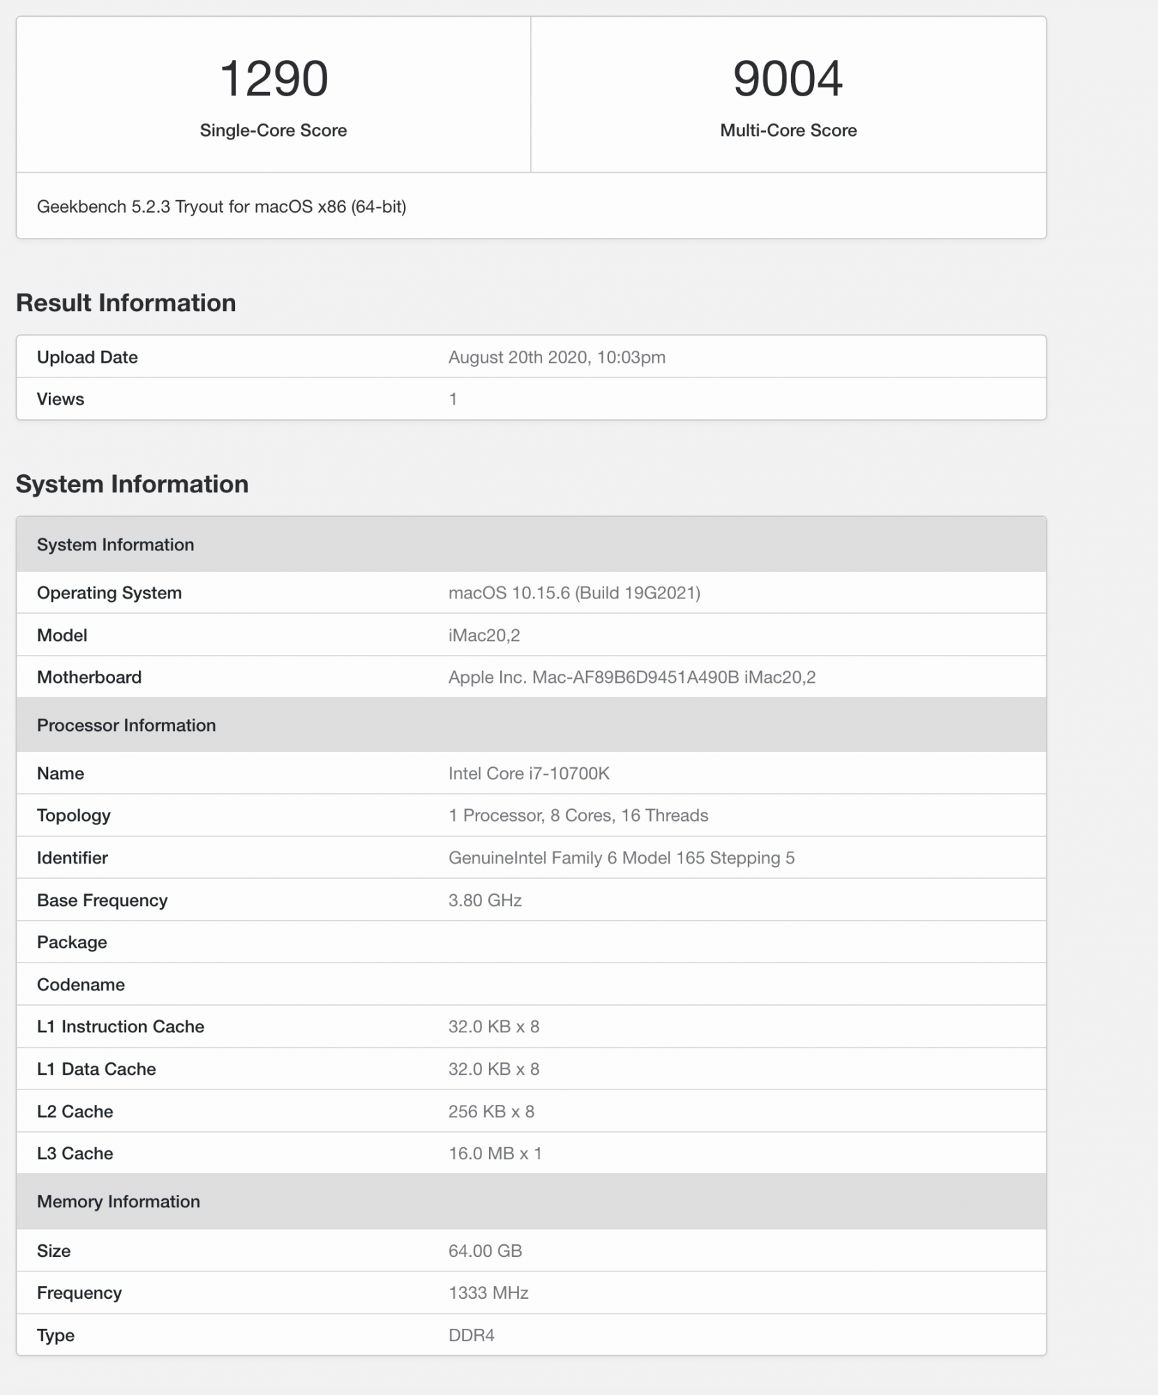Click the 9004 multi-core score number
Viewport: 1158px width, 1395px height.
pyautogui.click(x=788, y=78)
